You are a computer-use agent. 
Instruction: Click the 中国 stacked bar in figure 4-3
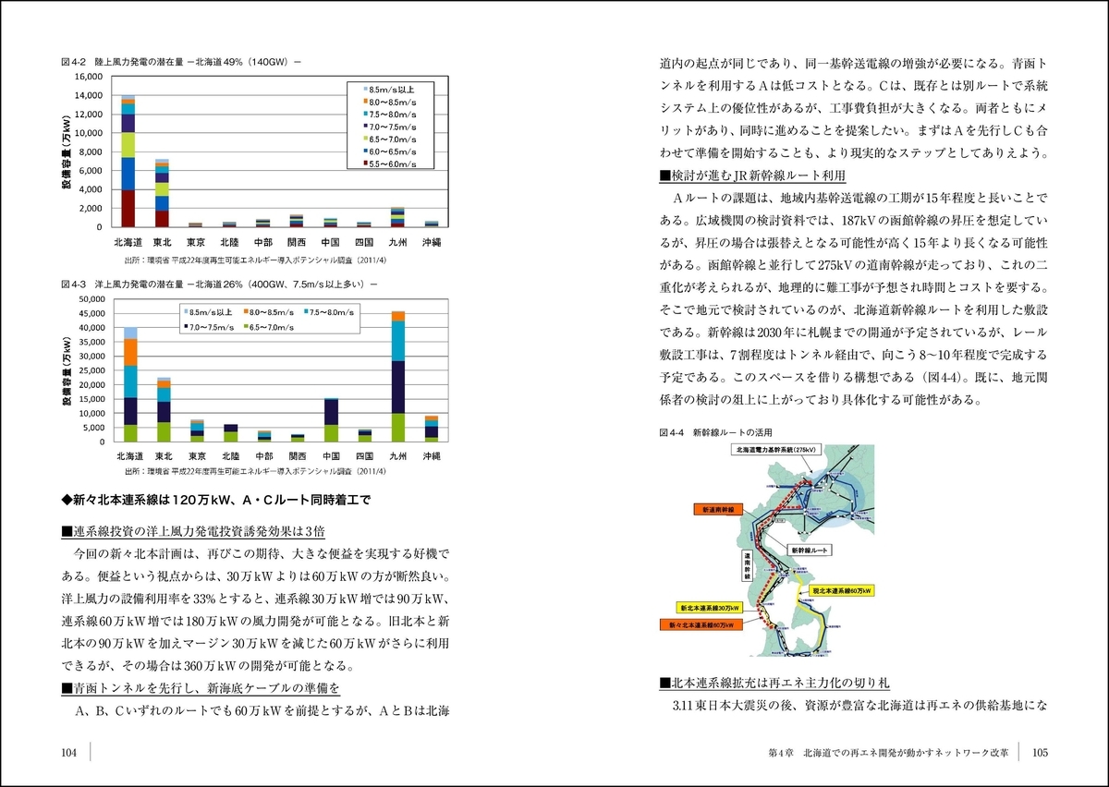point(332,419)
